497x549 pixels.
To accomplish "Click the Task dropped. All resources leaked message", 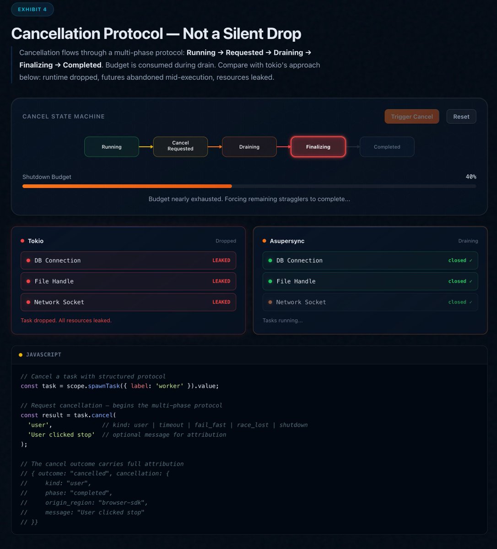I will 66,320.
